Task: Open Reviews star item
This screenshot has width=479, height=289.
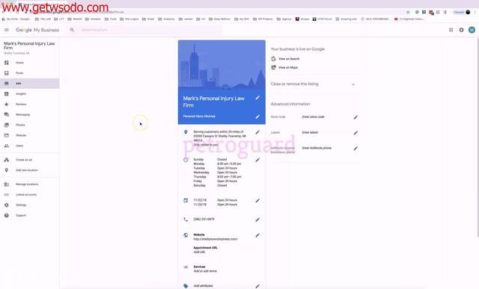Action: coord(30,105)
